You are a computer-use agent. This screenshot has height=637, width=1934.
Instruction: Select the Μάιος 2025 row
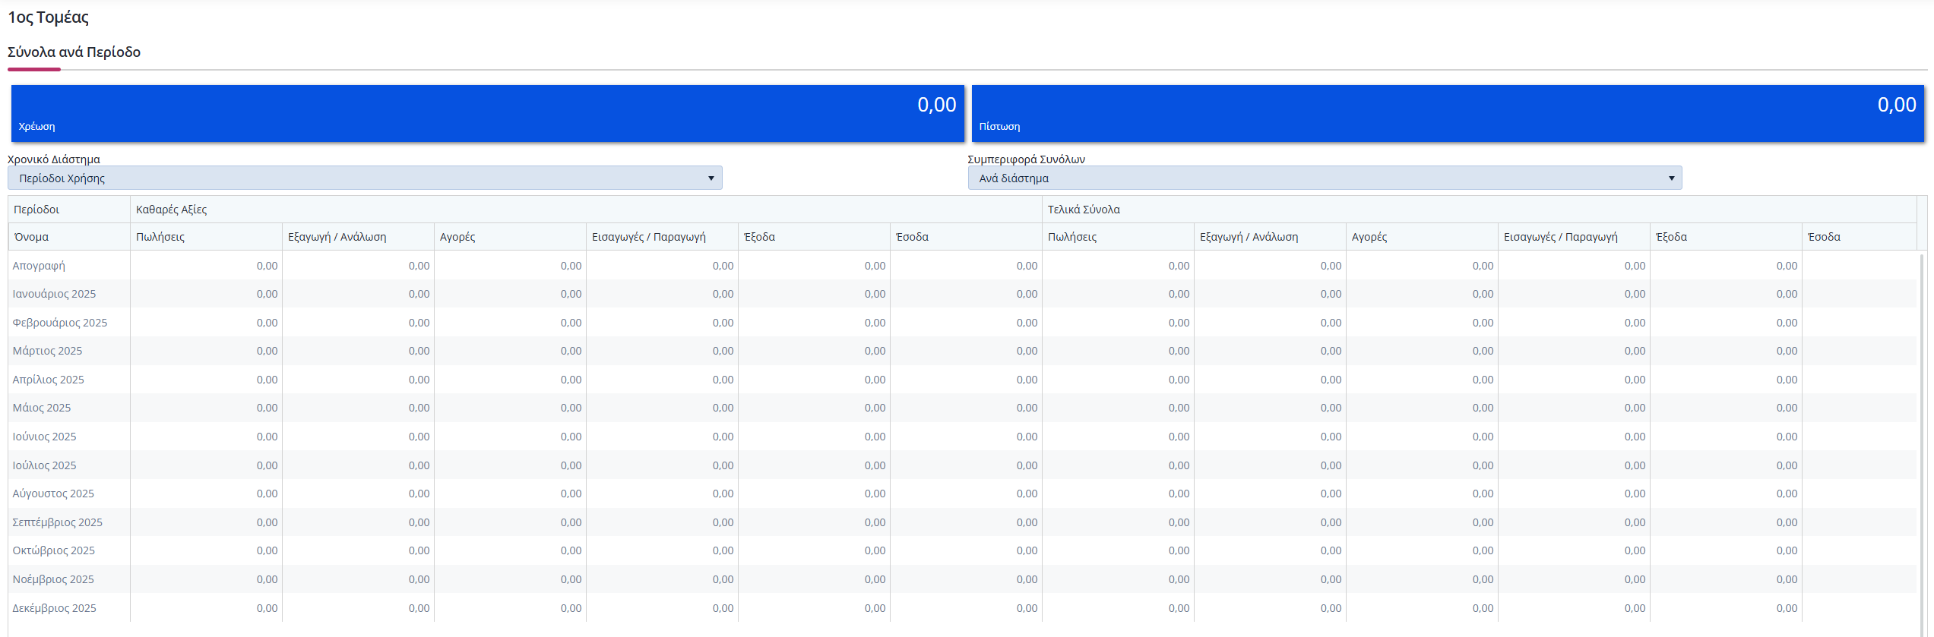coord(962,408)
